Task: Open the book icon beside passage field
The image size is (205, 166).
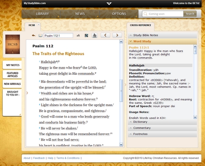Action: 40,36
